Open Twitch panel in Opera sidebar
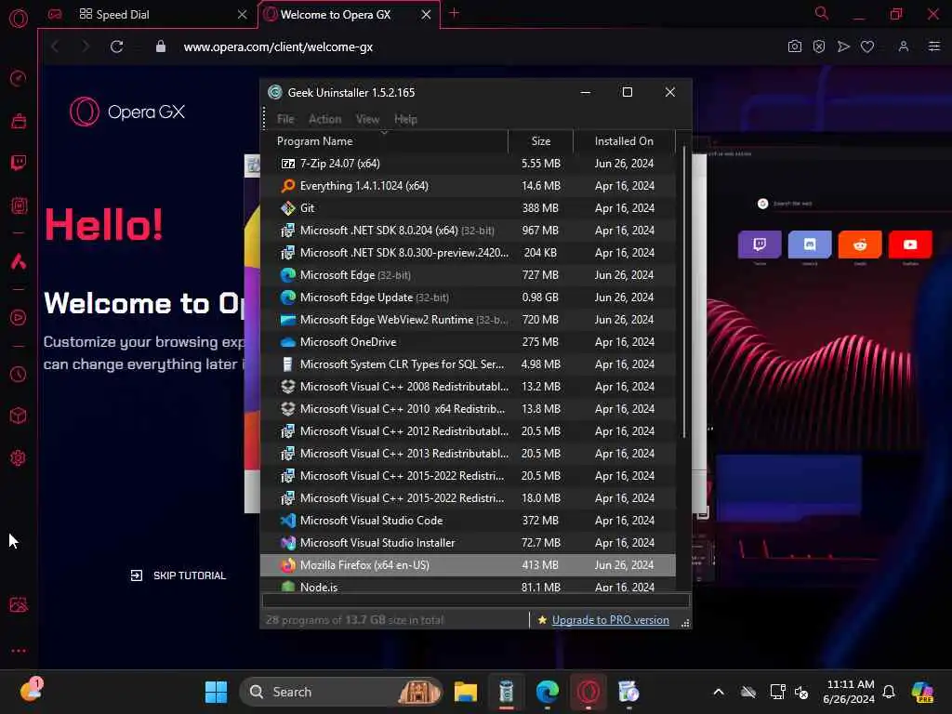952x714 pixels. tap(19, 163)
